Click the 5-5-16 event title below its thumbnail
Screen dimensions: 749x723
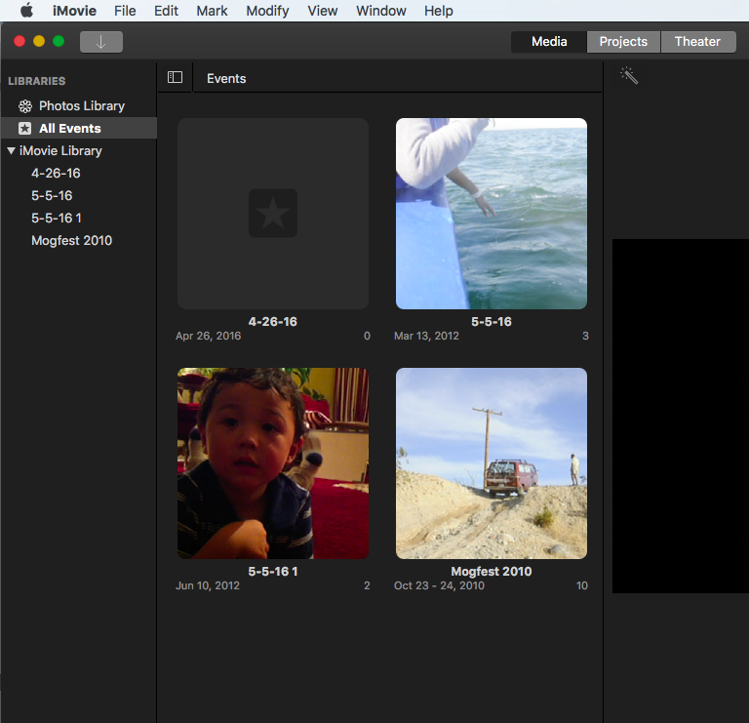tap(492, 322)
